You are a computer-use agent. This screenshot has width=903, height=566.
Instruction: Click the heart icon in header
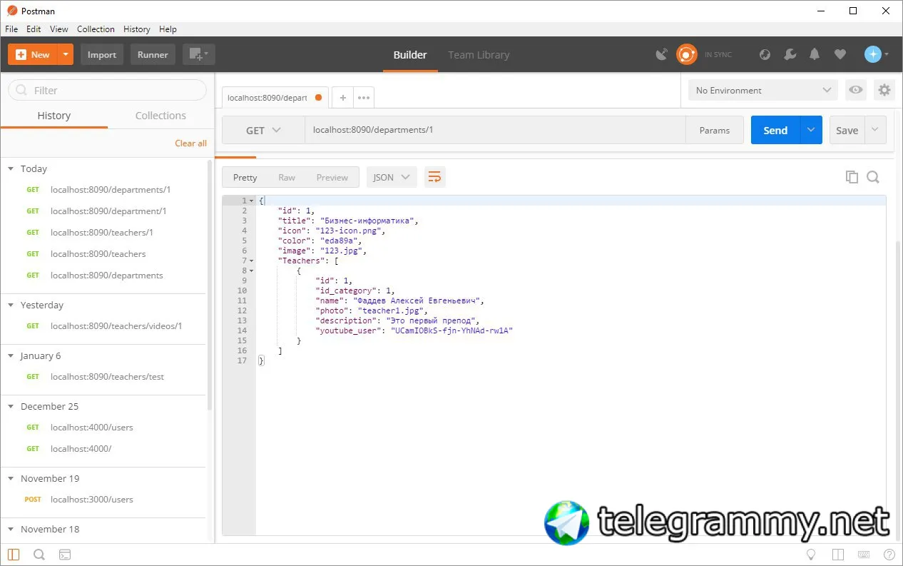click(840, 54)
